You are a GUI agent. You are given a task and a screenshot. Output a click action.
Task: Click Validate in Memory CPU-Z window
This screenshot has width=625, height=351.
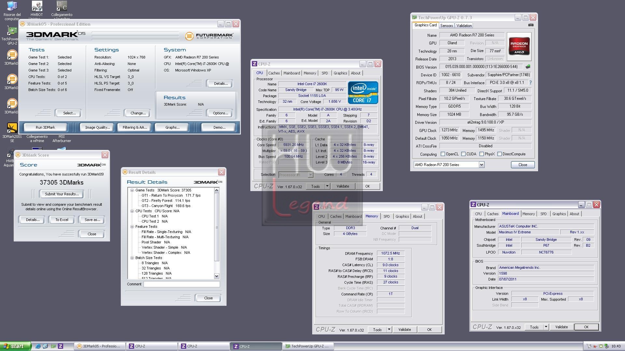coord(404,330)
